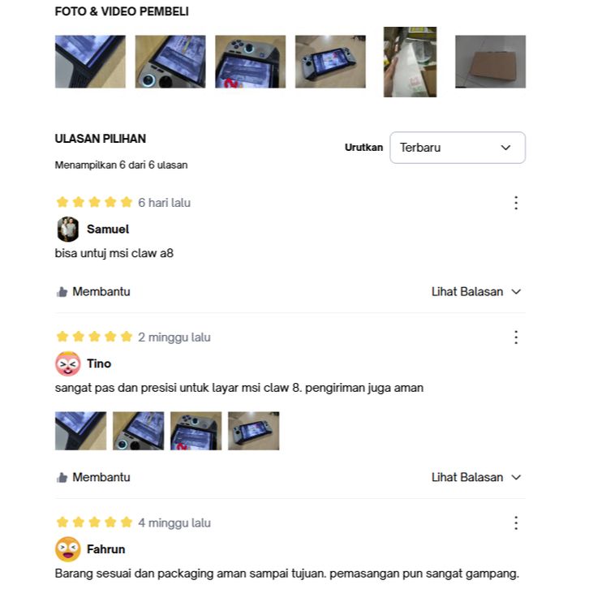Screen dimensions: 589x589
Task: Open the three-dot menu on Fahrun's review
Action: click(x=516, y=523)
